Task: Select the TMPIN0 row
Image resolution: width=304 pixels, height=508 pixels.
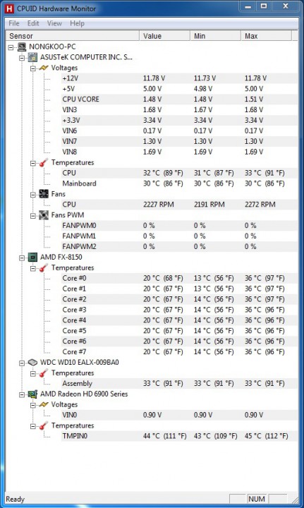Action: click(x=180, y=436)
